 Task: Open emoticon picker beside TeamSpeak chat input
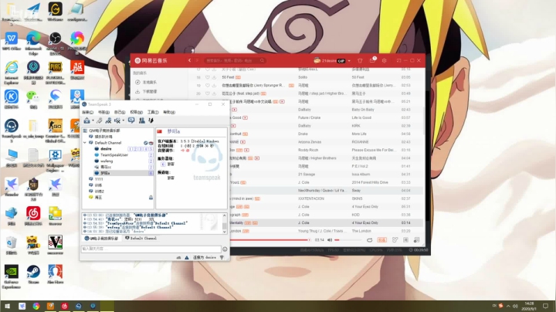click(x=225, y=249)
